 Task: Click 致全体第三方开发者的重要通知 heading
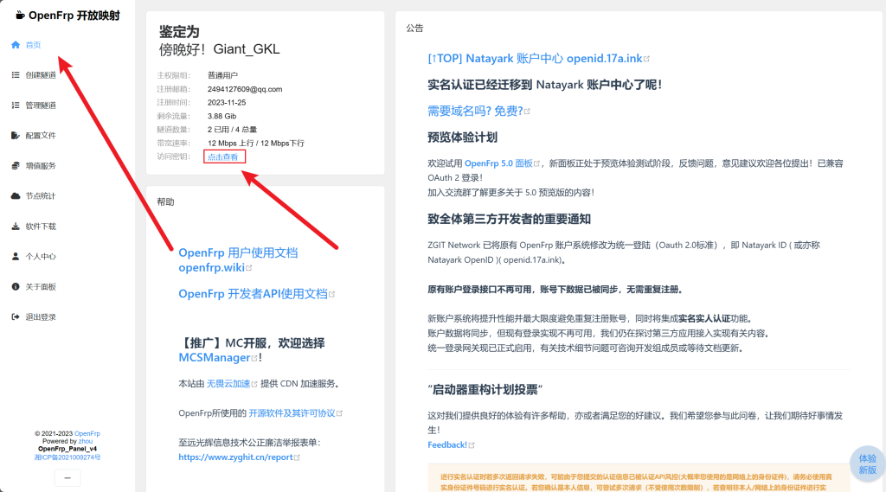[509, 219]
